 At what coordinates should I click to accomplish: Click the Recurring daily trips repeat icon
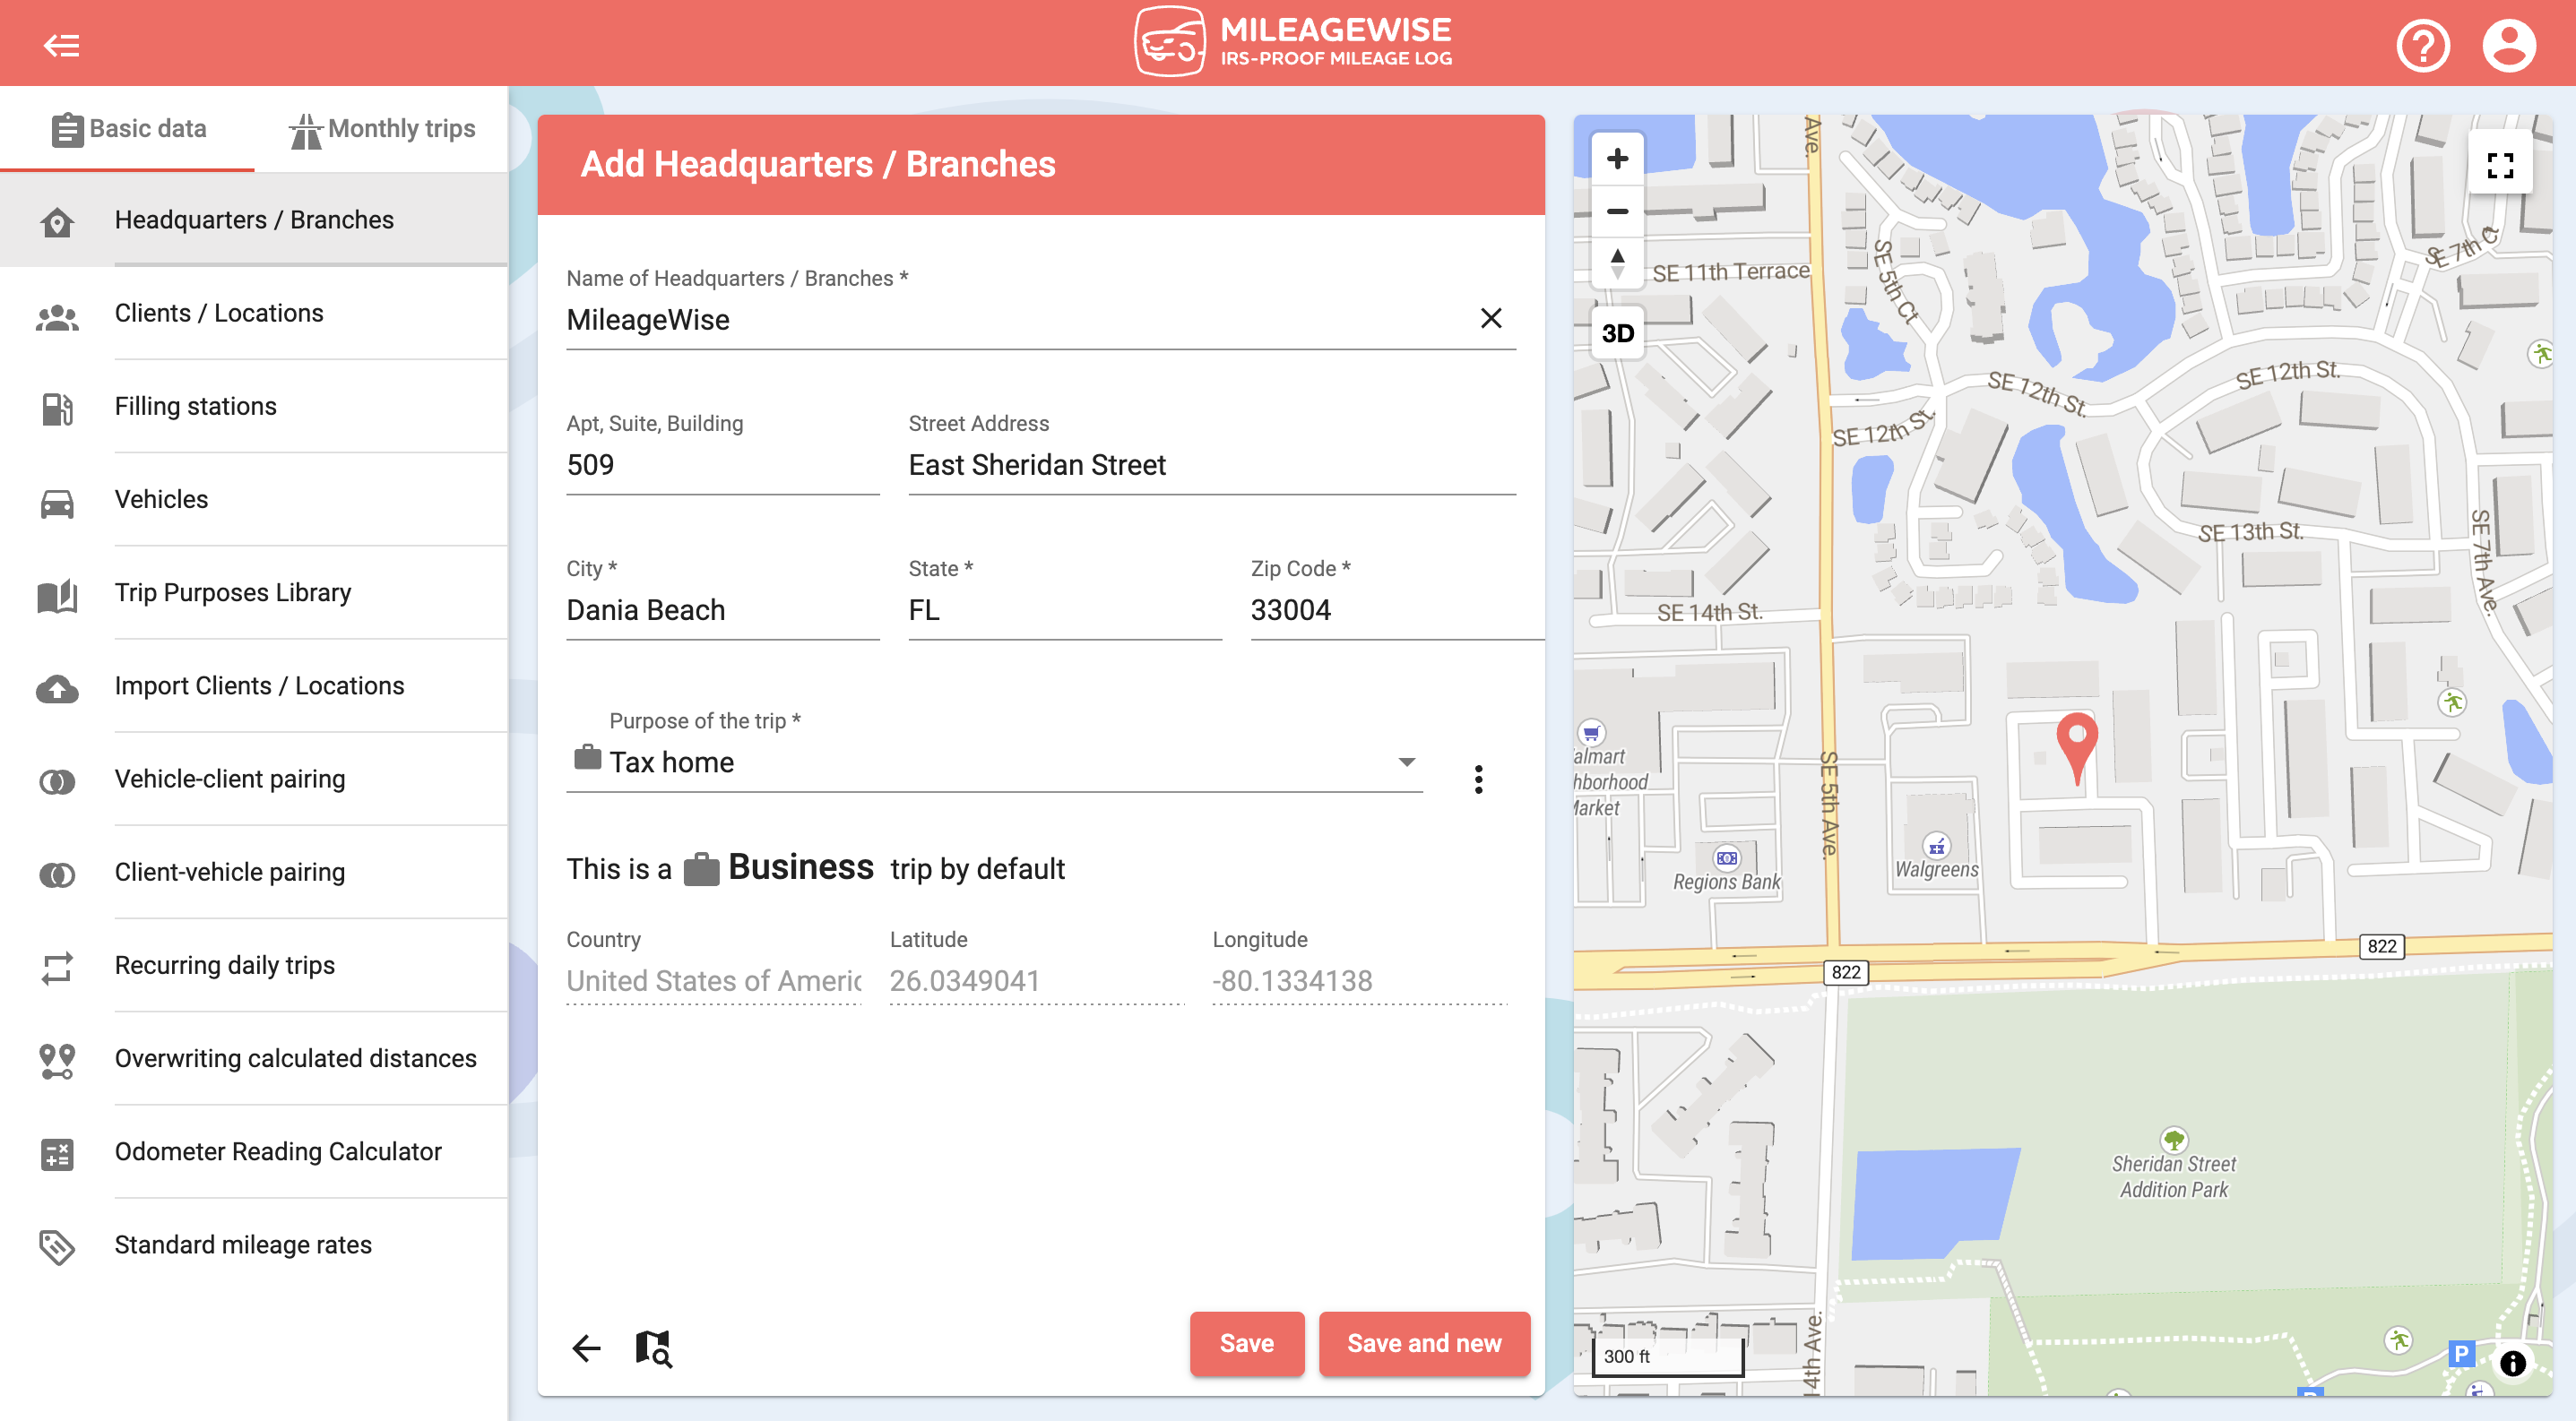tap(57, 968)
